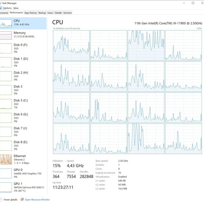Click the Fewer details button

click(x=11, y=200)
